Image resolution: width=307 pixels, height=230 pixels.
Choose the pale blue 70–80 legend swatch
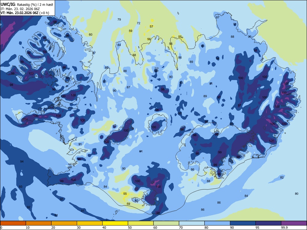tap(192, 223)
